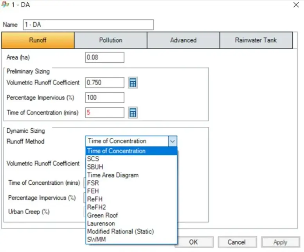Open the Time of Concentration calculator icon
Viewport: 304px width, 252px height.
(x=133, y=113)
